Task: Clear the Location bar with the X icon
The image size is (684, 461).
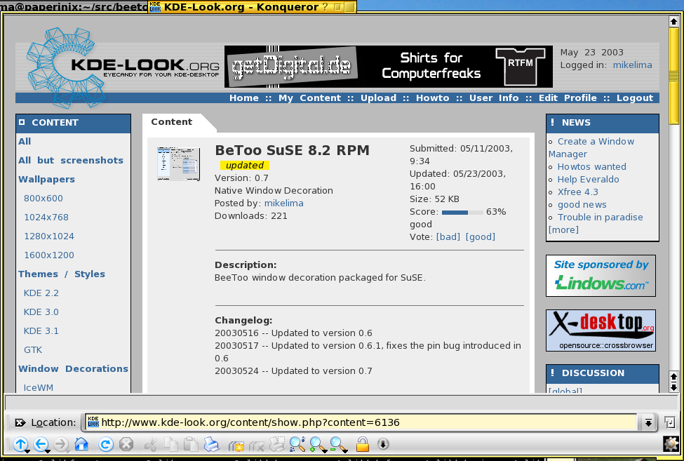Action: point(20,422)
